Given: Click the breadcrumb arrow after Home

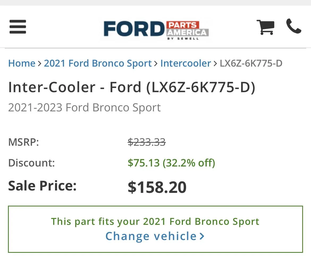Looking at the screenshot, I should 40,63.
